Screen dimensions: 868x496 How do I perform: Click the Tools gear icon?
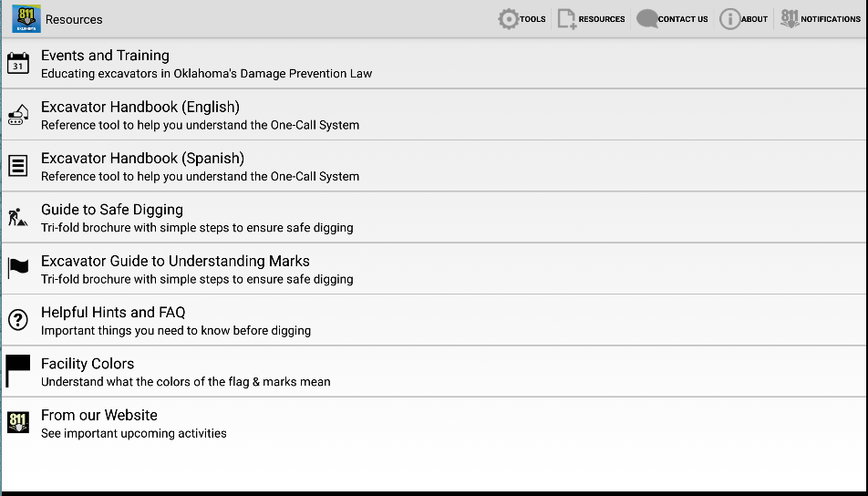click(x=508, y=19)
